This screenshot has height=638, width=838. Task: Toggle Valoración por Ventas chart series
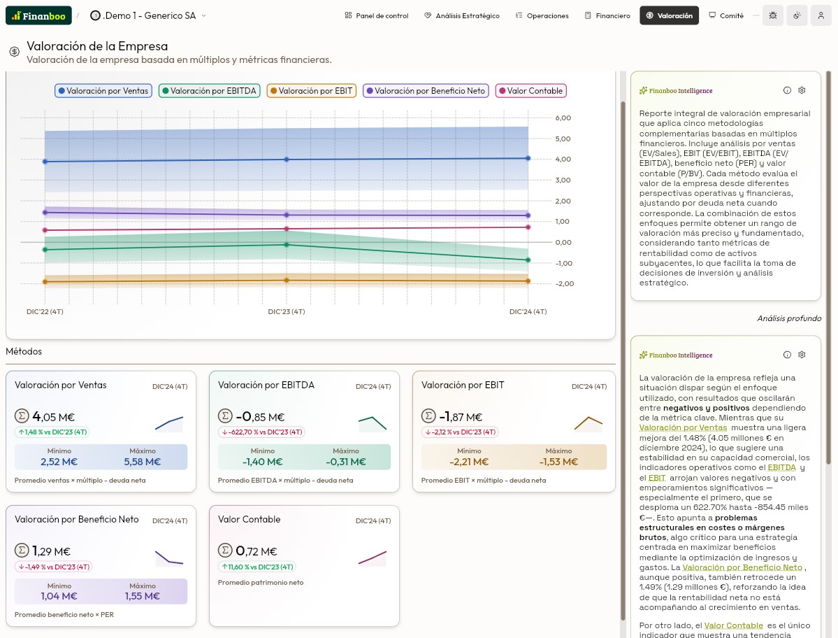(103, 91)
